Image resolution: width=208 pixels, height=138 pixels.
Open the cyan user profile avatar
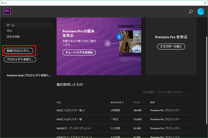coord(201,11)
